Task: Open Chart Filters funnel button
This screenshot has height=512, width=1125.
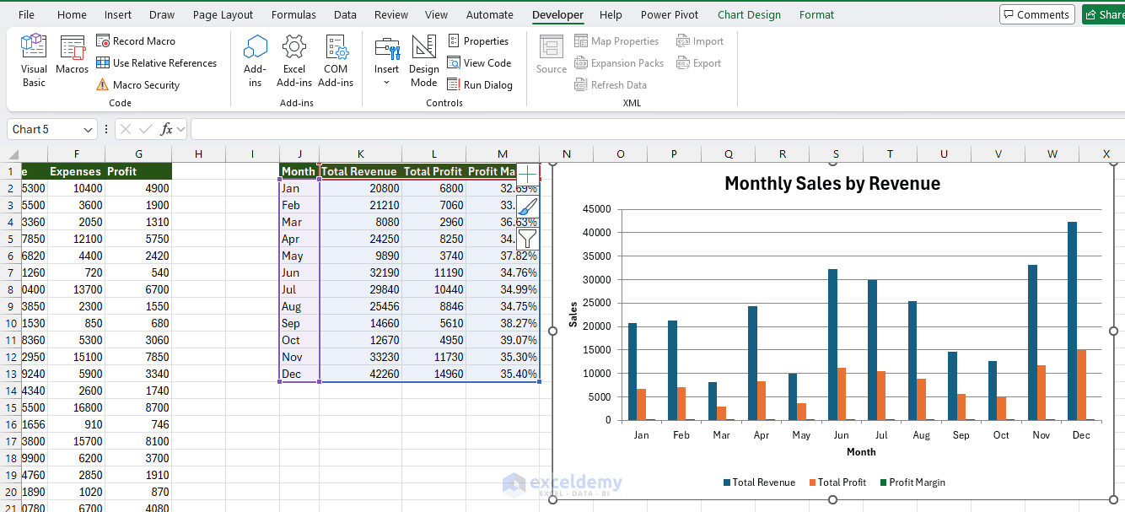Action: click(528, 239)
